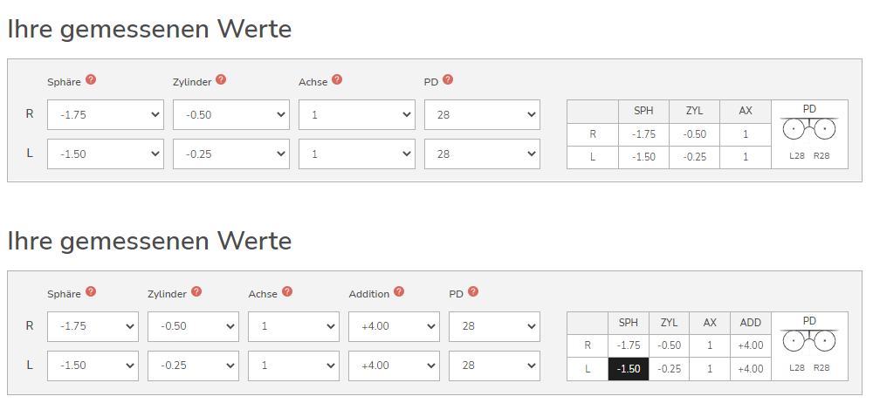This screenshot has height=410, width=873.
Task: Open right eye Sphäre dropdown in top form
Action: 106,114
